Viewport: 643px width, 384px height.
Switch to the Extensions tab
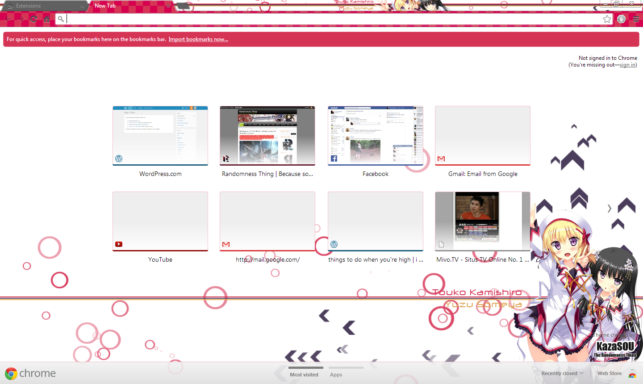coord(40,6)
